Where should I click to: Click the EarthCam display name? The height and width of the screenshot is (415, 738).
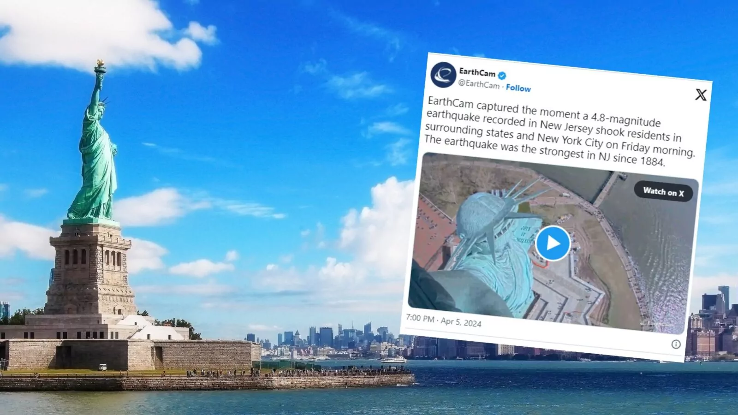click(x=477, y=72)
